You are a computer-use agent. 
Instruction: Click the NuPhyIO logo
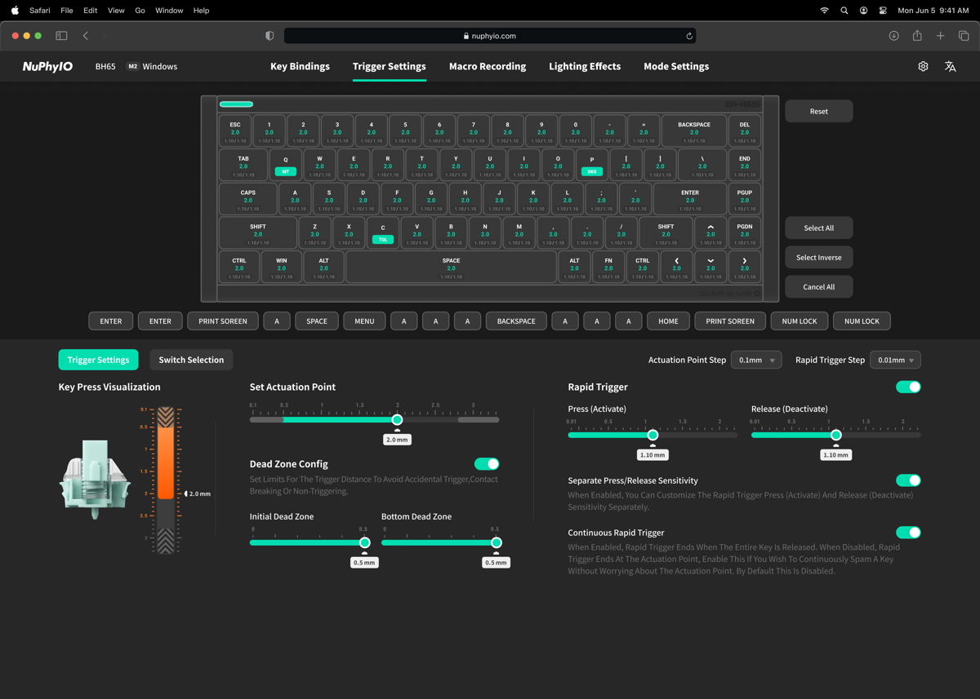[x=47, y=67]
